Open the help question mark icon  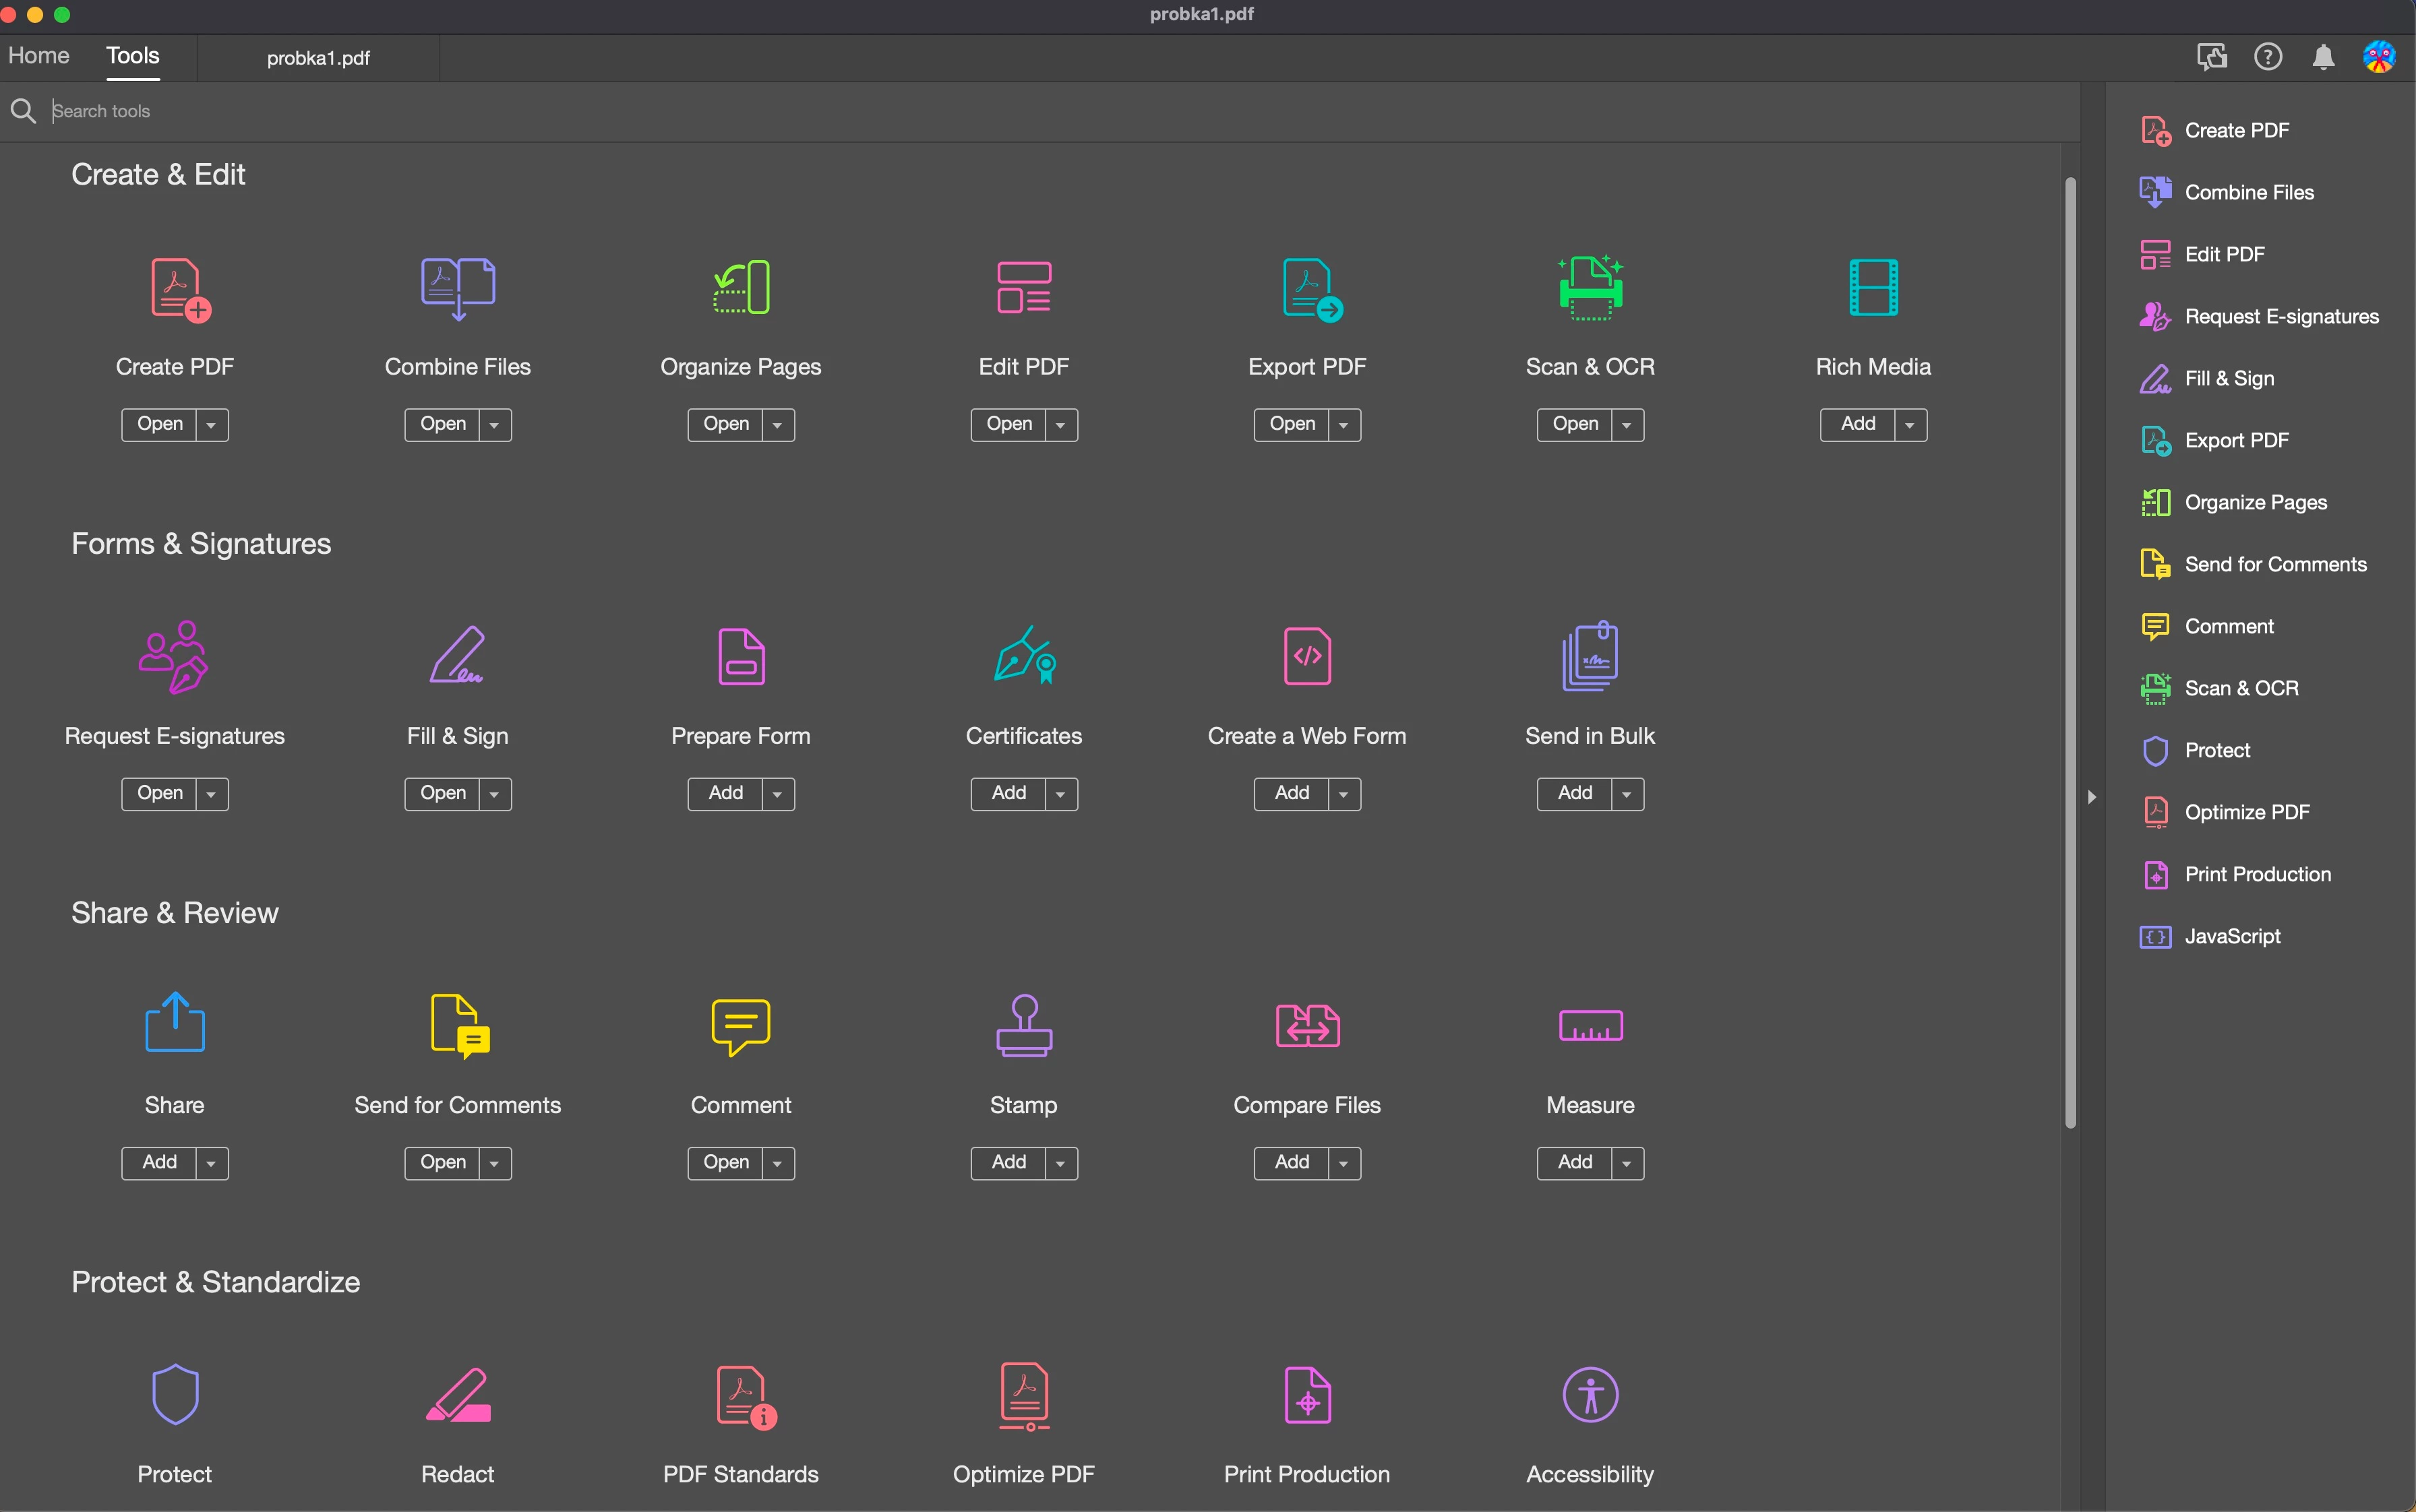click(x=2267, y=57)
